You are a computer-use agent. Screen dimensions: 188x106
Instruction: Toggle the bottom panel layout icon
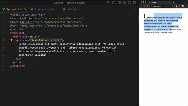click(x=114, y=3)
